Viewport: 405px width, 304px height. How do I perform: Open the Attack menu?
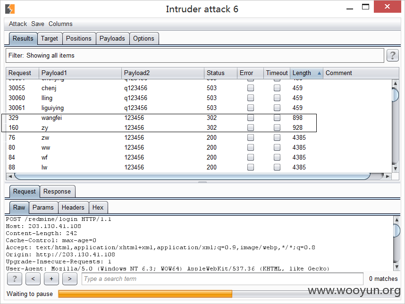pos(18,24)
